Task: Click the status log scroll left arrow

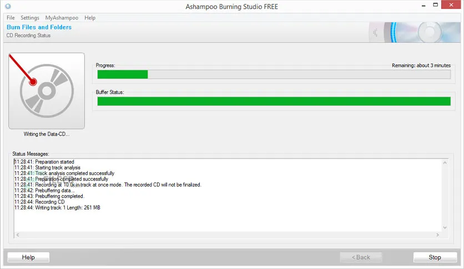Action: click(x=18, y=235)
